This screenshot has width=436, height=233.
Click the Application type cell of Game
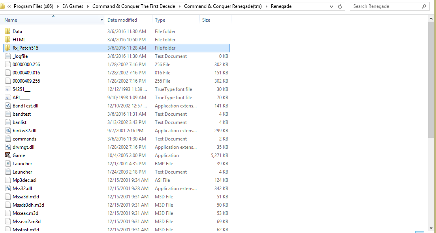(x=167, y=155)
